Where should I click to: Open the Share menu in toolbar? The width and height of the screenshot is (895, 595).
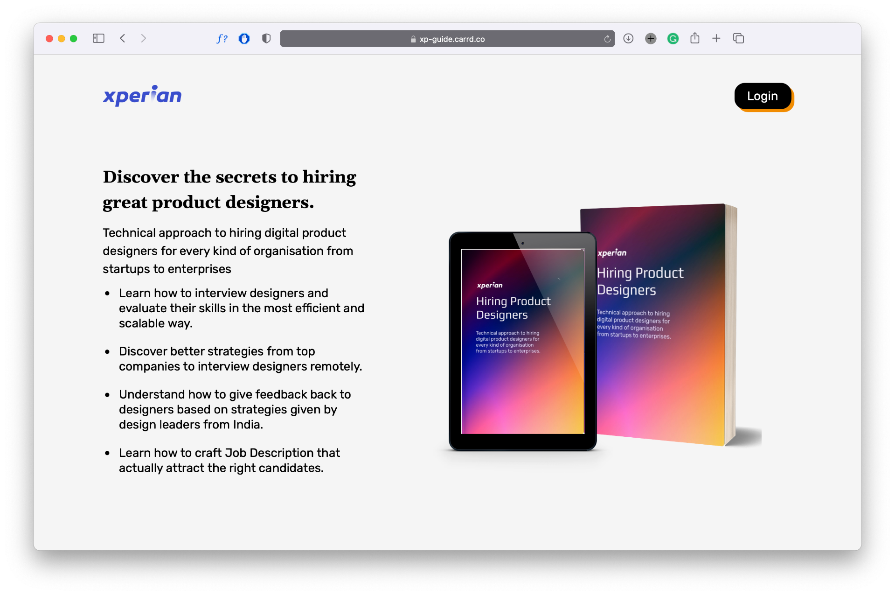click(695, 38)
